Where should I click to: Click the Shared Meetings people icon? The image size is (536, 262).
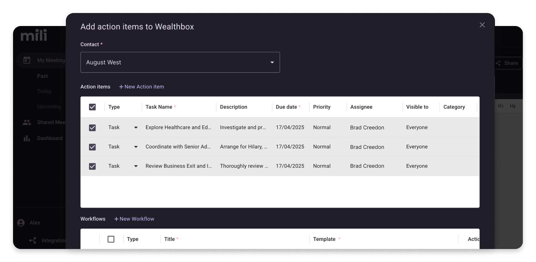point(27,123)
